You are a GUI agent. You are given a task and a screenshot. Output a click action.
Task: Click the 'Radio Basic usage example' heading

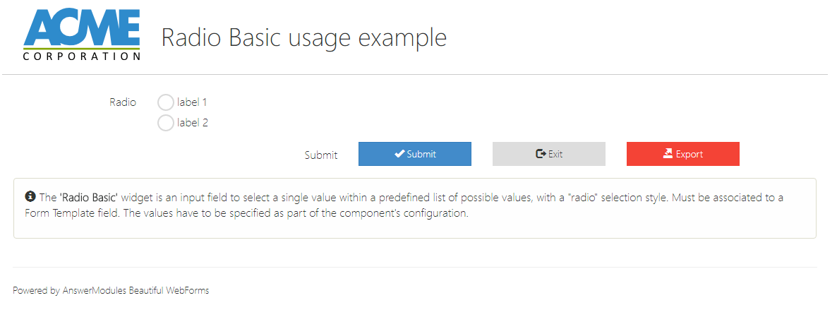coord(303,37)
